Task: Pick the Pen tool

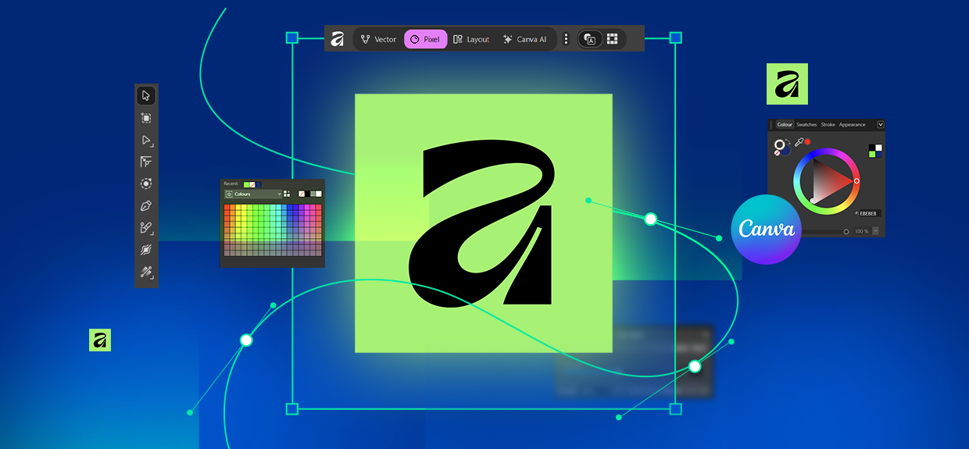Action: click(x=145, y=206)
